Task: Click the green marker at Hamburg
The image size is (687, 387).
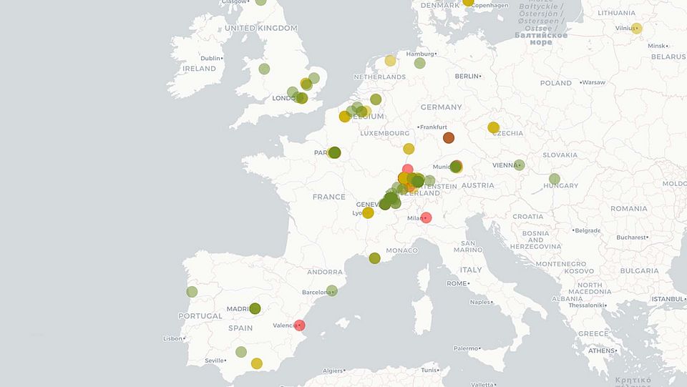Action: click(419, 63)
